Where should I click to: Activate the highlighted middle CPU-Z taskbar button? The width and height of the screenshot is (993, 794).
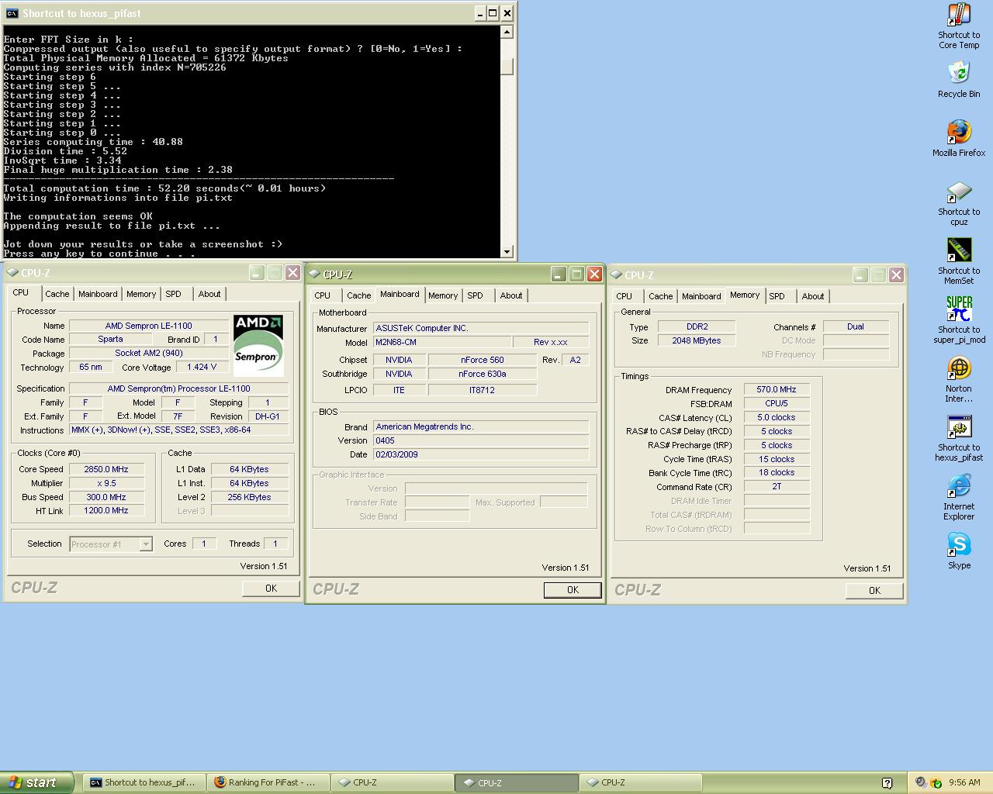516,782
